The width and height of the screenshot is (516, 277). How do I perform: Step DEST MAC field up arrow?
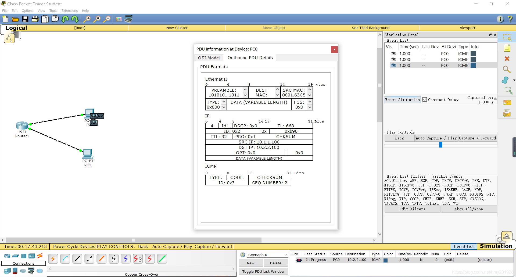click(x=277, y=90)
